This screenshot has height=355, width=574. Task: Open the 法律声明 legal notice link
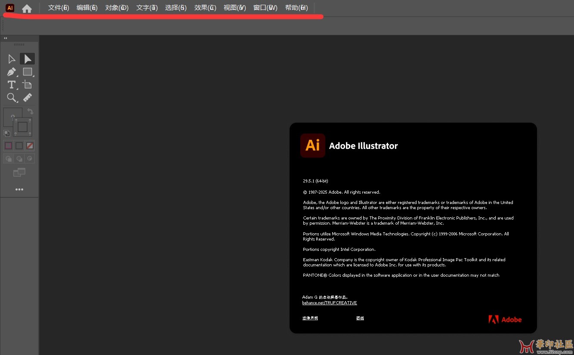click(x=310, y=318)
